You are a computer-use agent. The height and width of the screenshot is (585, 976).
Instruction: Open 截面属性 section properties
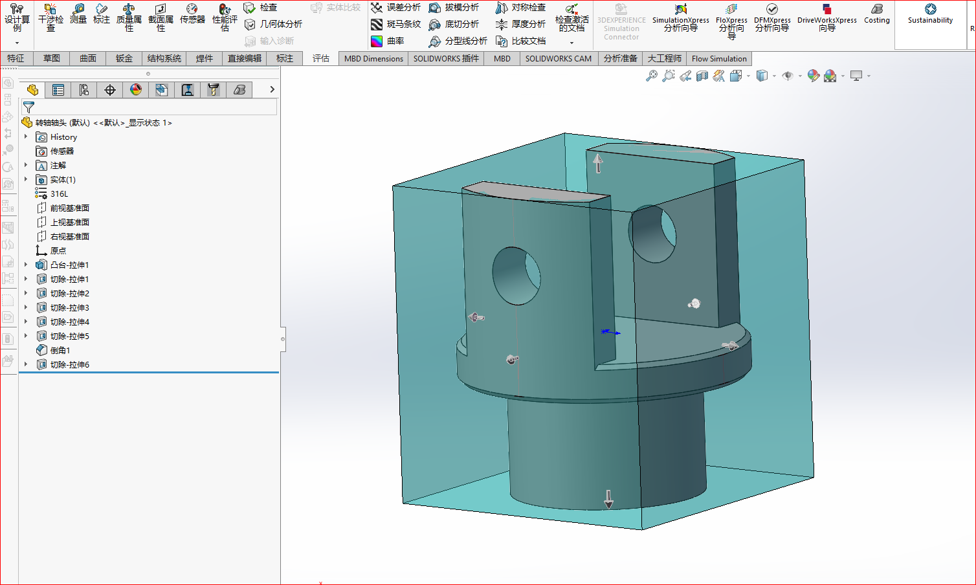[161, 17]
